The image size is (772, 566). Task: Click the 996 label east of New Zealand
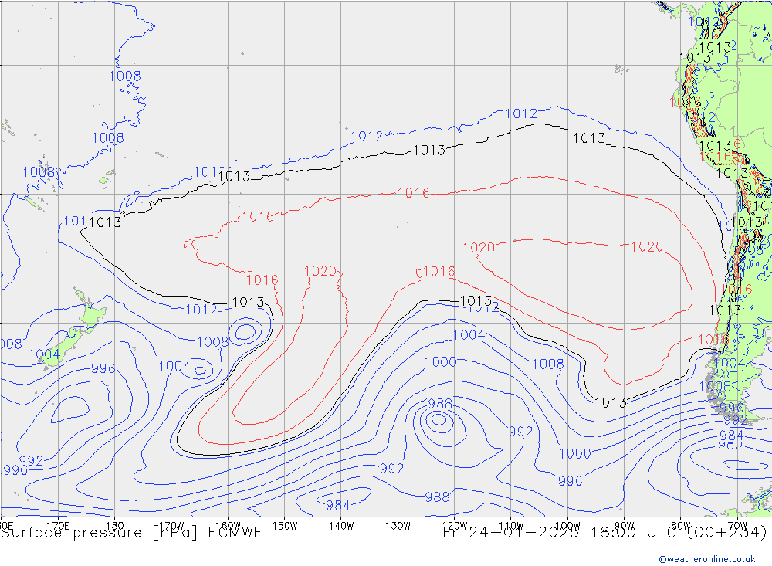(103, 368)
